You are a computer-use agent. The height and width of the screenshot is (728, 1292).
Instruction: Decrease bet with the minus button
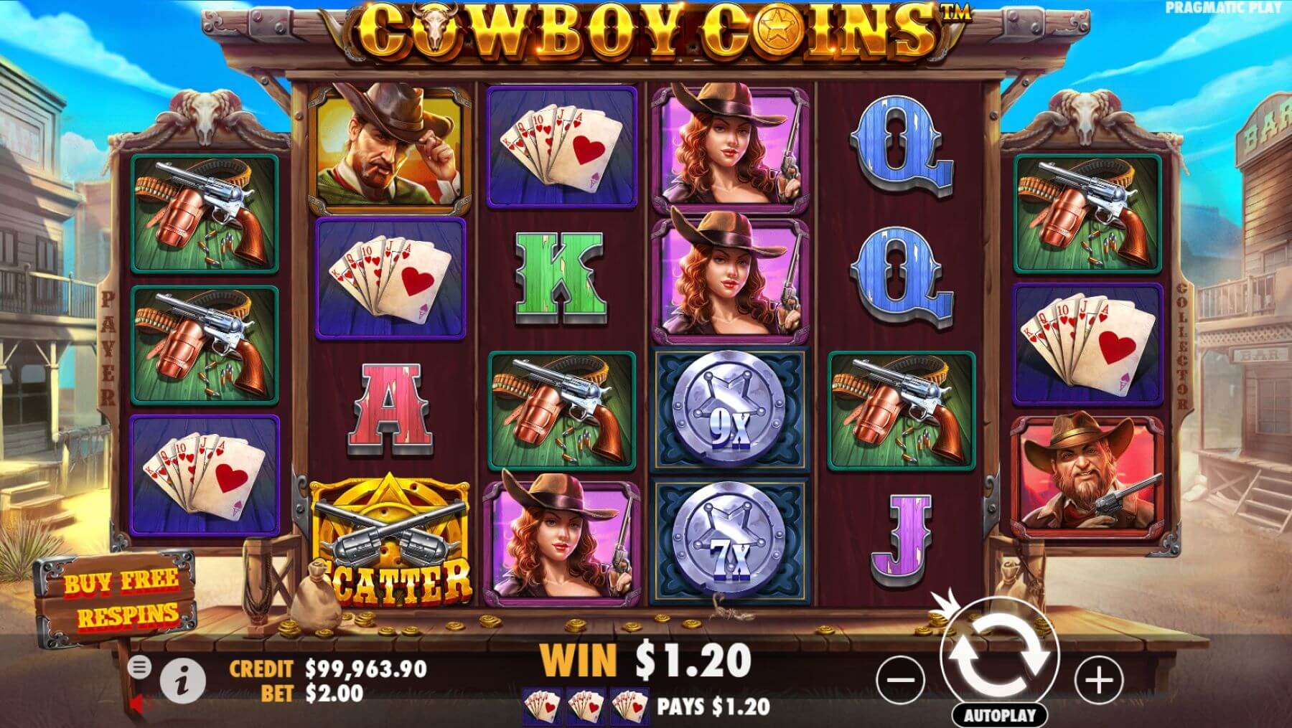(901, 679)
